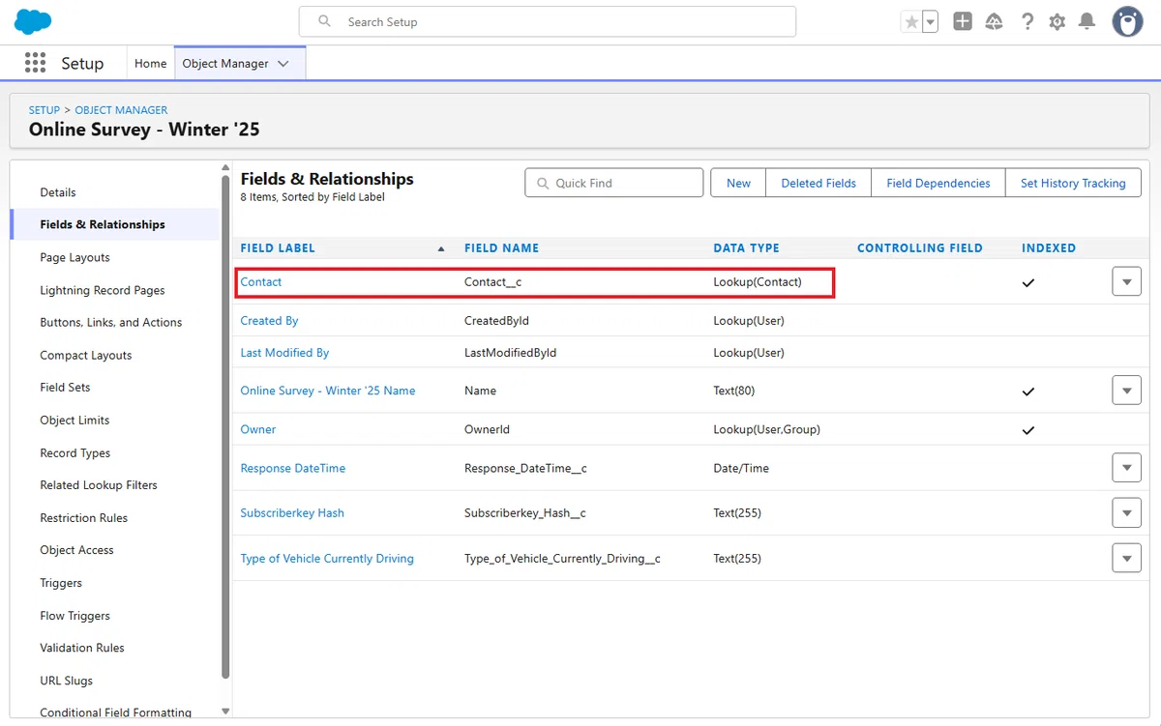Click the Quick Find search box

[x=614, y=183]
